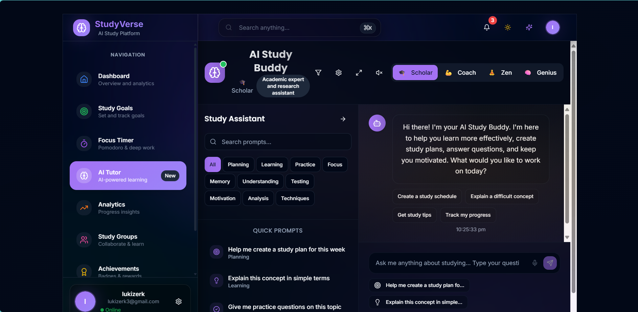The height and width of the screenshot is (312, 638).
Task: Filter prompts by Memory
Action: click(x=220, y=182)
